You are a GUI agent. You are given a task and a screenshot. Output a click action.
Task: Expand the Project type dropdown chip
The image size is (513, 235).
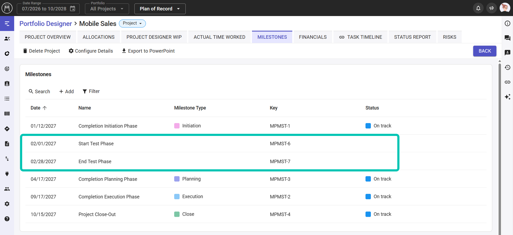point(132,23)
